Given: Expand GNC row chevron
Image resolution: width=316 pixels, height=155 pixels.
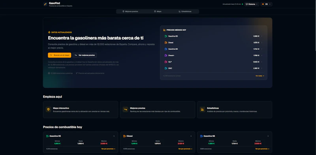Looking at the screenshot, I should 261,68.
